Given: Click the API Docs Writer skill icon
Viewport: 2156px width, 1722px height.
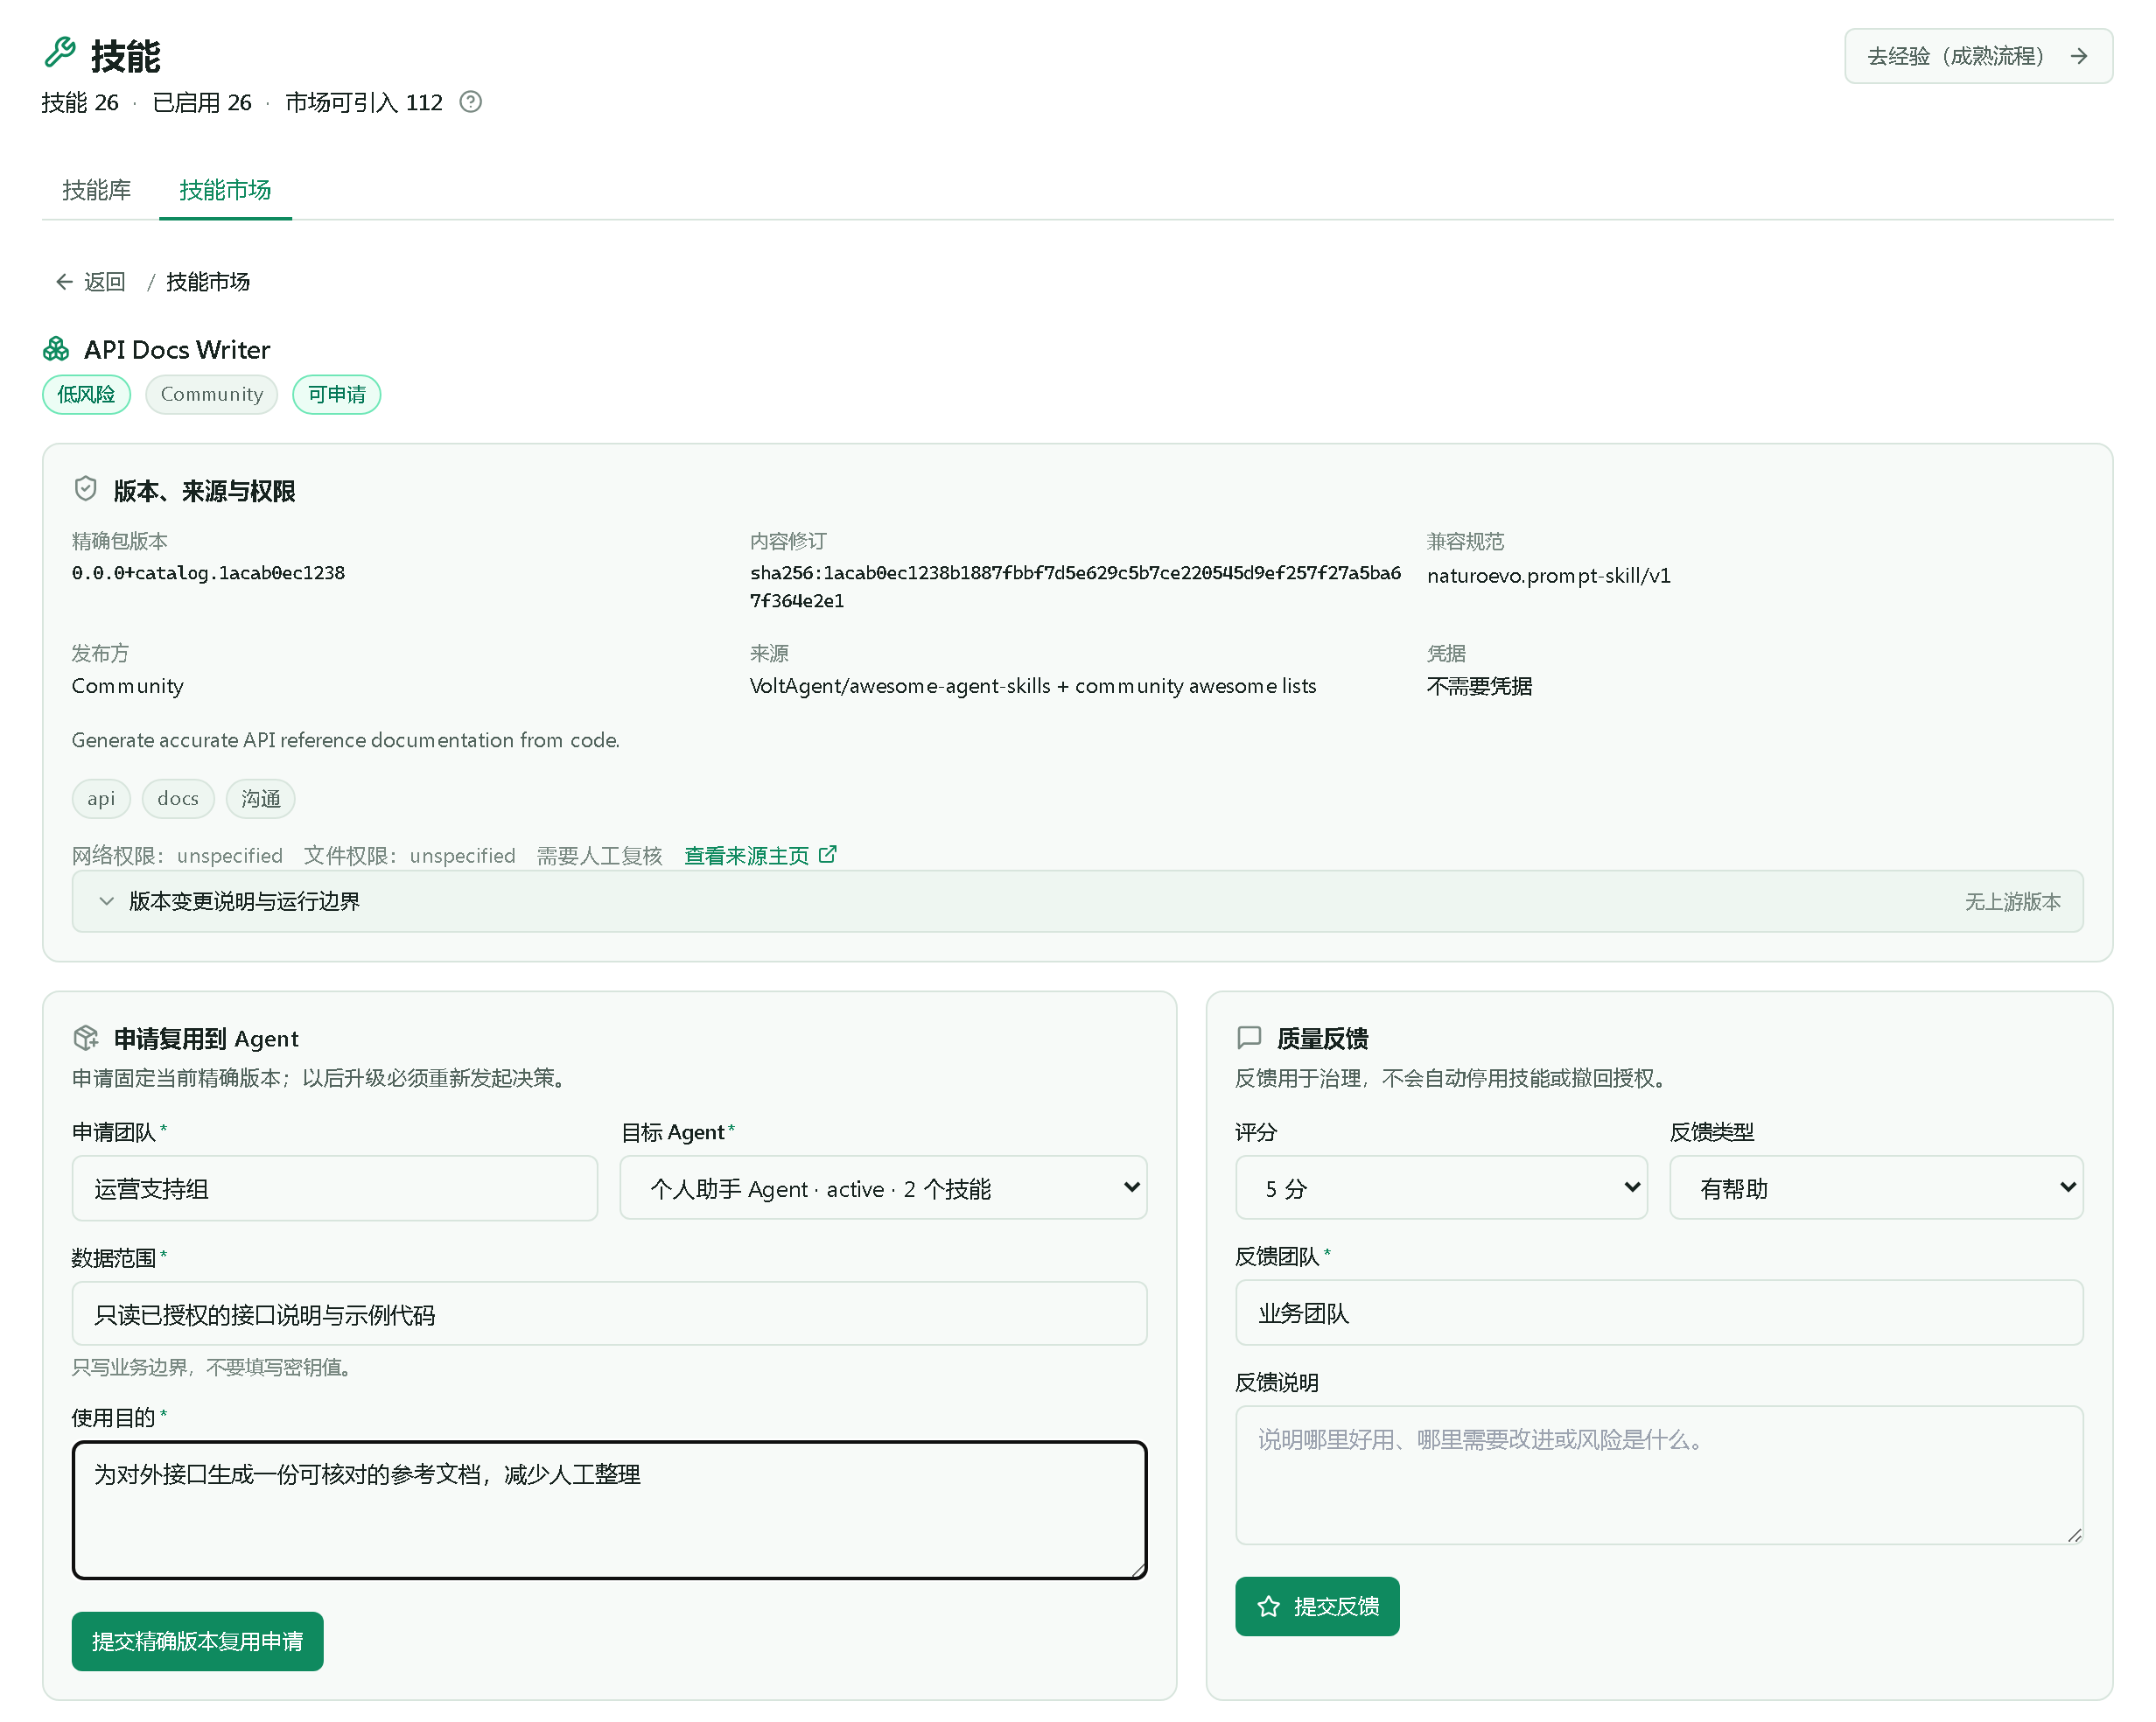Looking at the screenshot, I should click(56, 349).
